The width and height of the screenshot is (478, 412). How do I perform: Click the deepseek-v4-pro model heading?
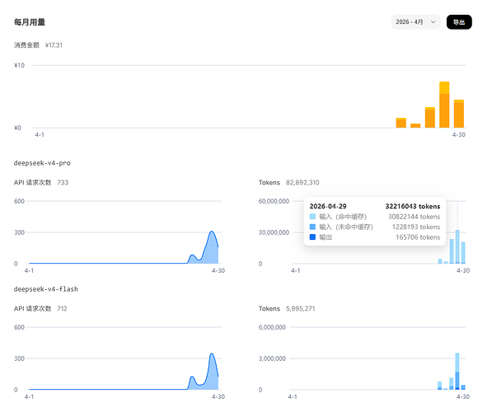[42, 163]
